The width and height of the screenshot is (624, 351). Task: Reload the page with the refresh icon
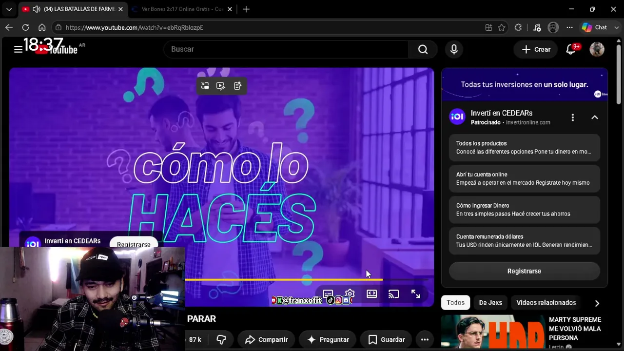click(25, 28)
